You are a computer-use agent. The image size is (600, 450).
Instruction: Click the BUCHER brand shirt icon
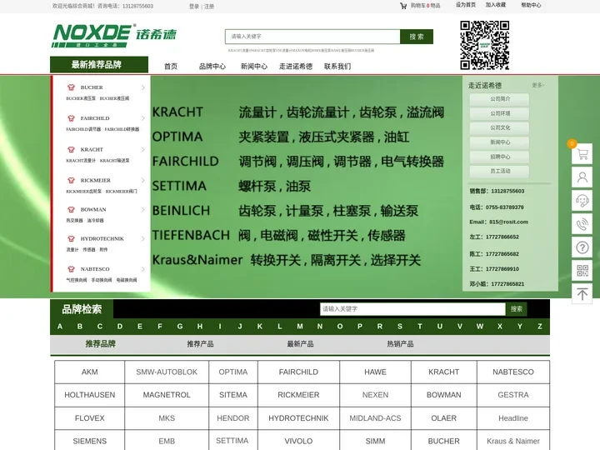(71, 87)
